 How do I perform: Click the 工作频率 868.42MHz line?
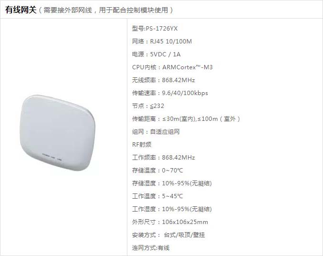164,158
